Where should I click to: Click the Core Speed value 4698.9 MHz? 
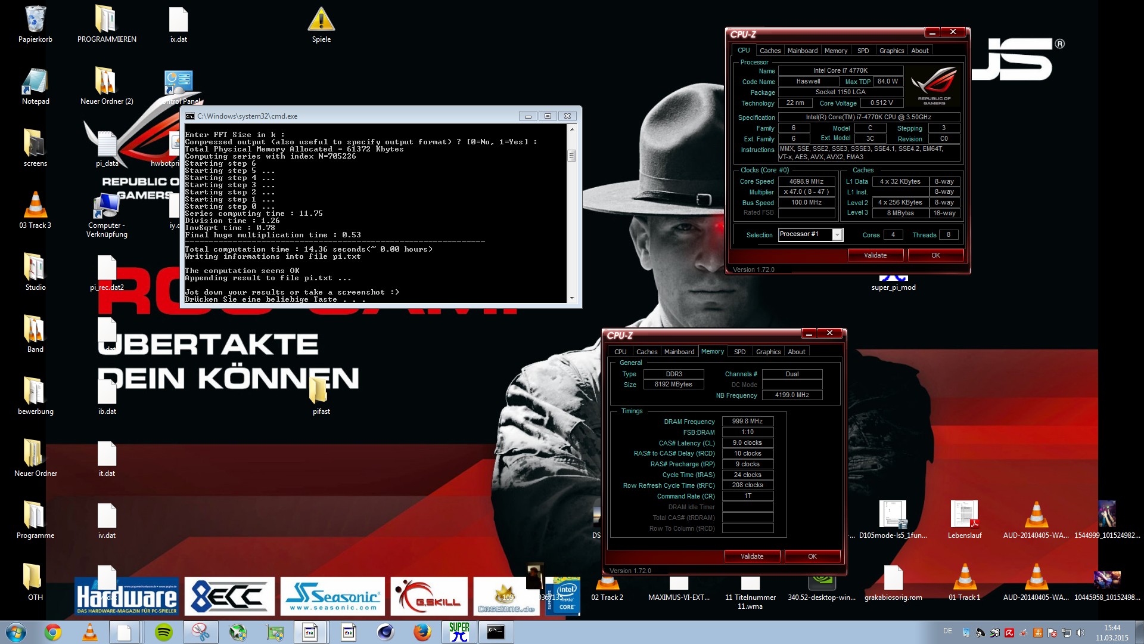806,181
